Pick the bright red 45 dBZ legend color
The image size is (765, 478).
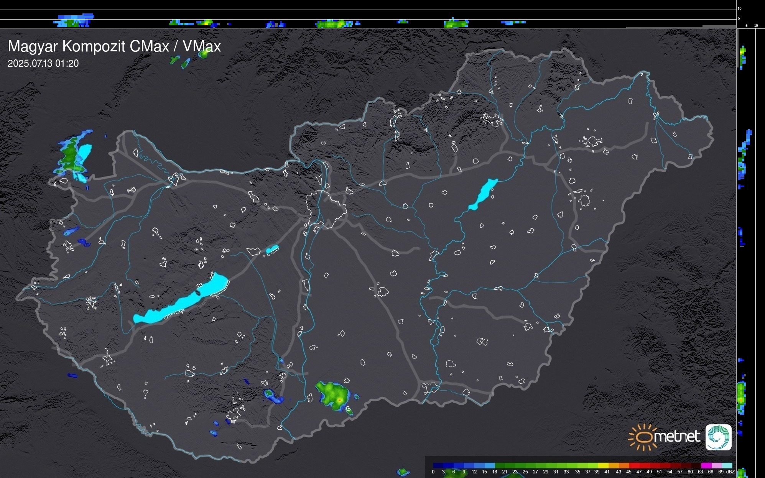click(633, 465)
